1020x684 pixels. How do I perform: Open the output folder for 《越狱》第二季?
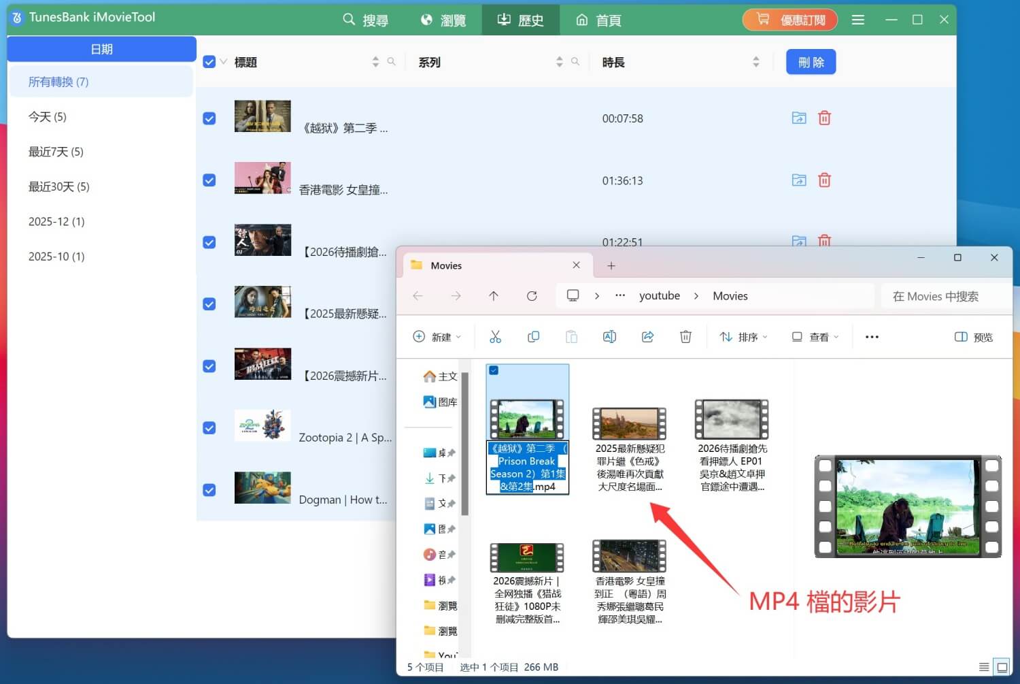(799, 117)
